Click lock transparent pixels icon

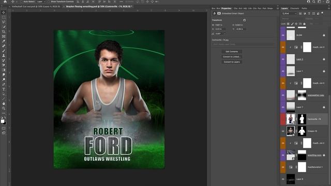pos(288,24)
